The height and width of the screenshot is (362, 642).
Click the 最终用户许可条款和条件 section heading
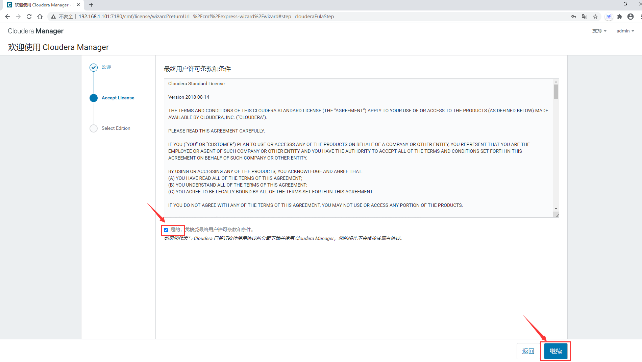click(x=197, y=69)
